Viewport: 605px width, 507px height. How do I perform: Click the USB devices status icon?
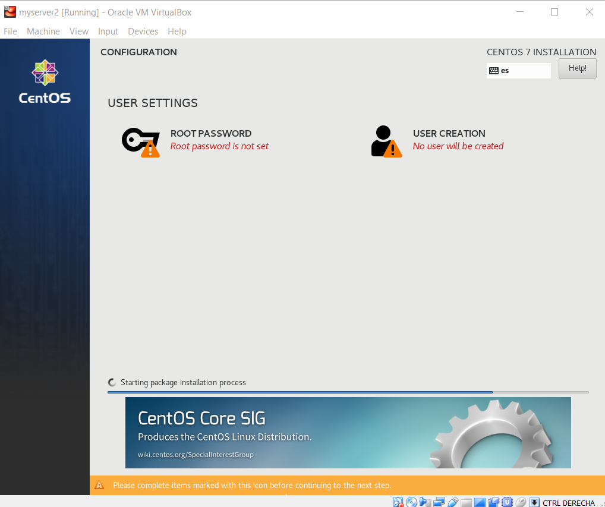click(453, 502)
